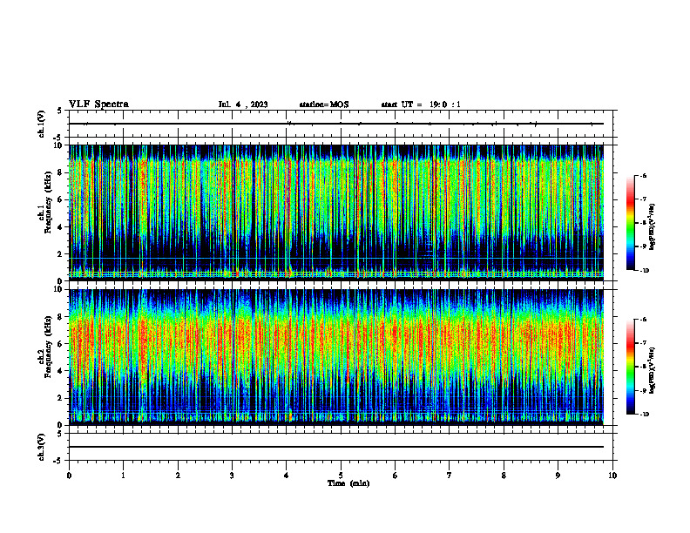Click time axis tick label "9"
Image resolution: width=690 pixels, height=533 pixels.
558,476
